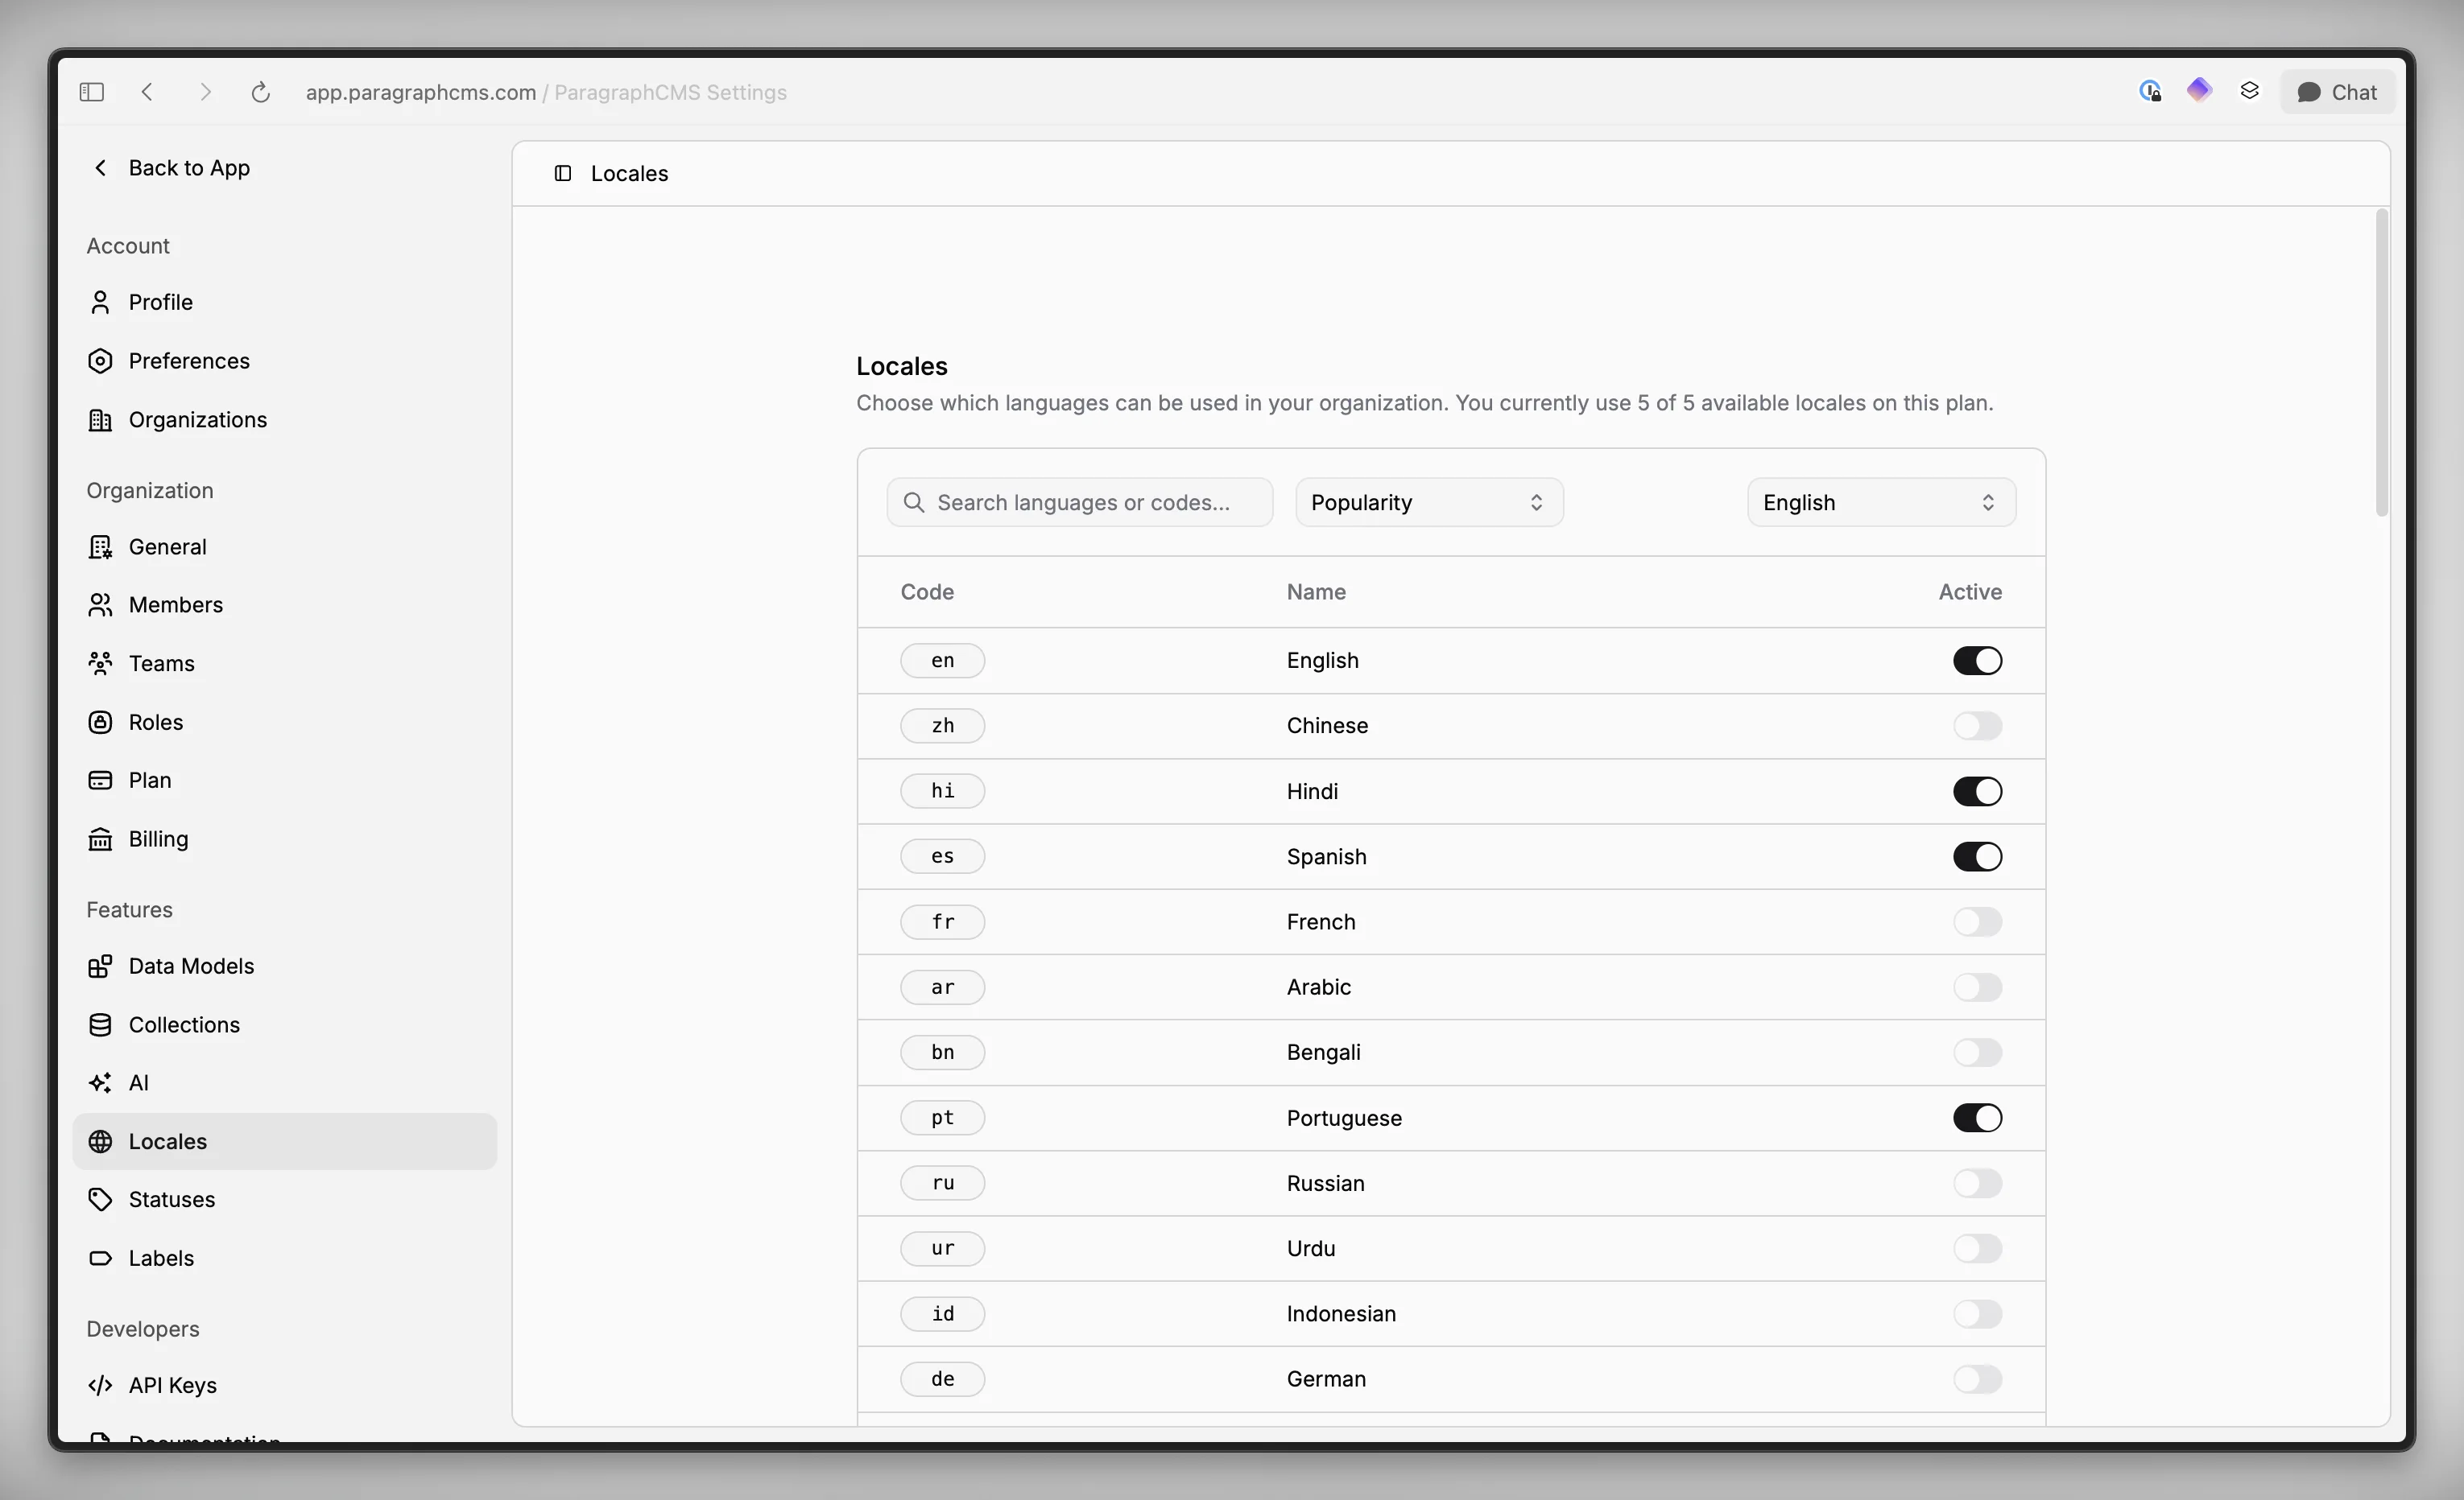Click the Profile person icon
The height and width of the screenshot is (1500, 2464).
tap(100, 302)
